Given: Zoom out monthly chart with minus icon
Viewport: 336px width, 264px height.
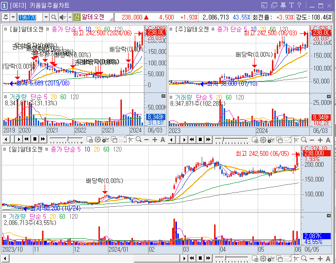Looking at the screenshot, I should (x=147, y=140).
